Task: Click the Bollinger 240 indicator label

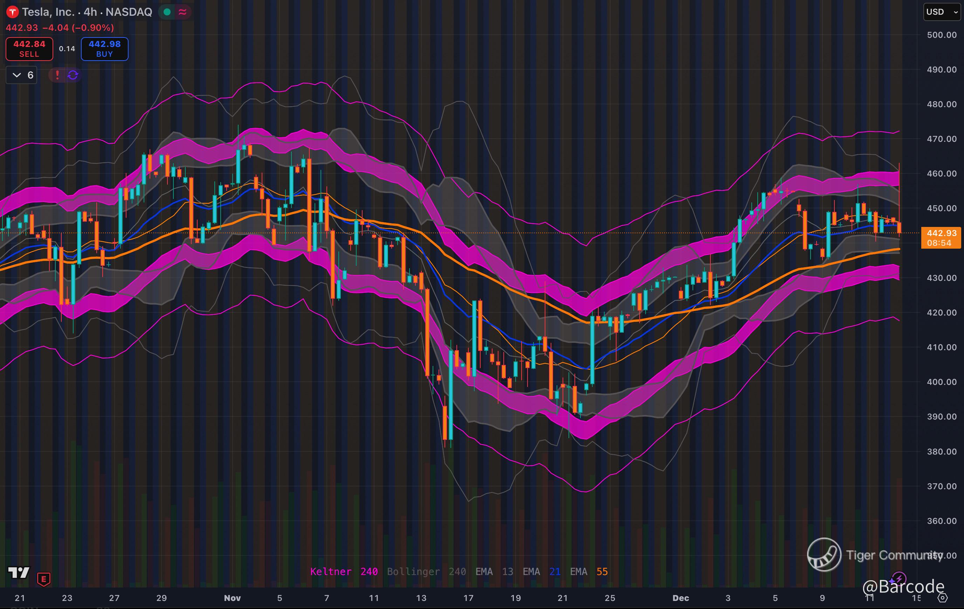Action: click(426, 572)
